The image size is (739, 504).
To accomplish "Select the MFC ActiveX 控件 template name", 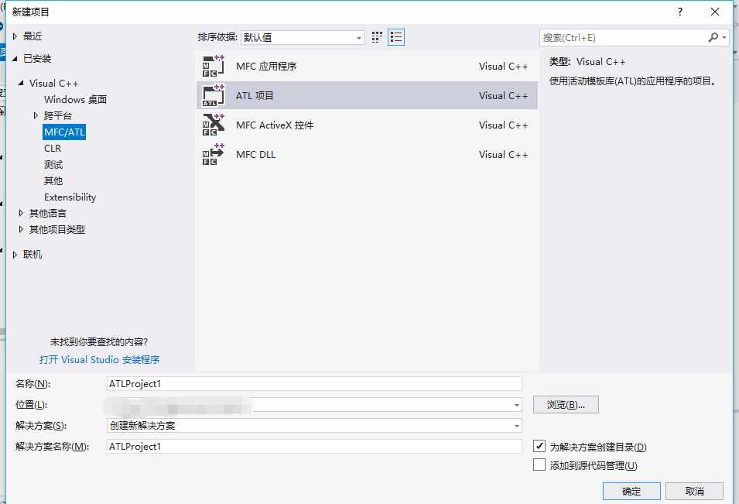I will pyautogui.click(x=275, y=125).
